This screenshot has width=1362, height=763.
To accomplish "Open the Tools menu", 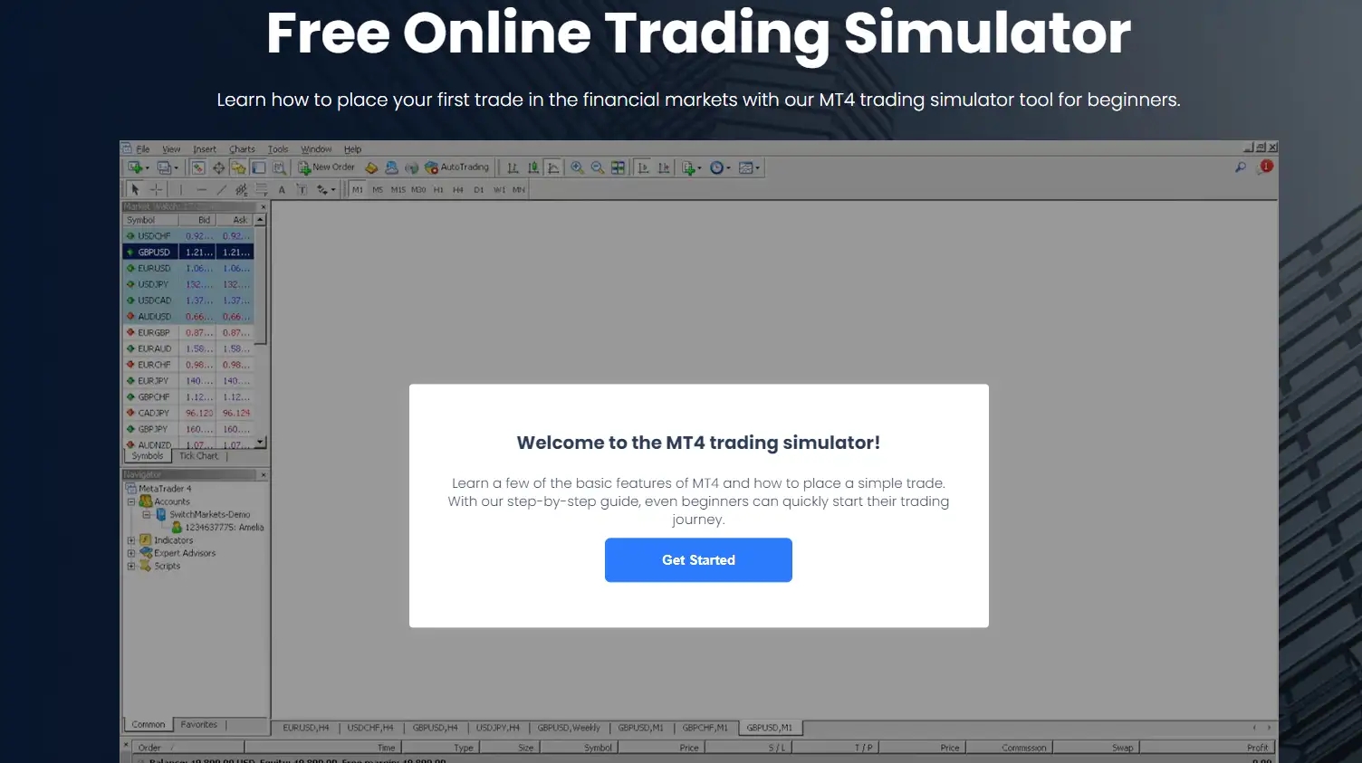I will coord(278,149).
